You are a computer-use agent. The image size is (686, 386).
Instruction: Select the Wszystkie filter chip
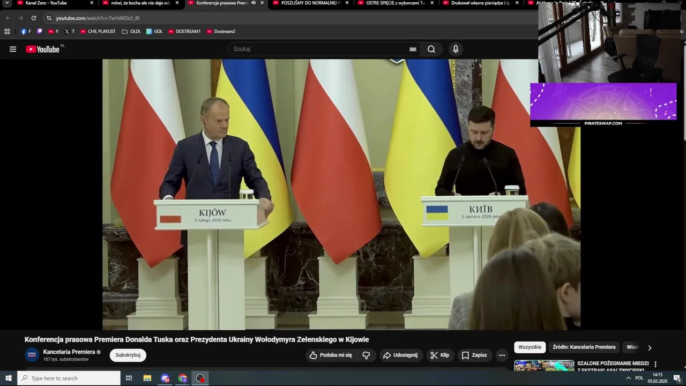530,347
